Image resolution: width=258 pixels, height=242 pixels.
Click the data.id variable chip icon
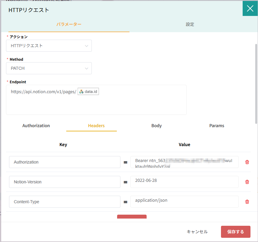(81, 91)
